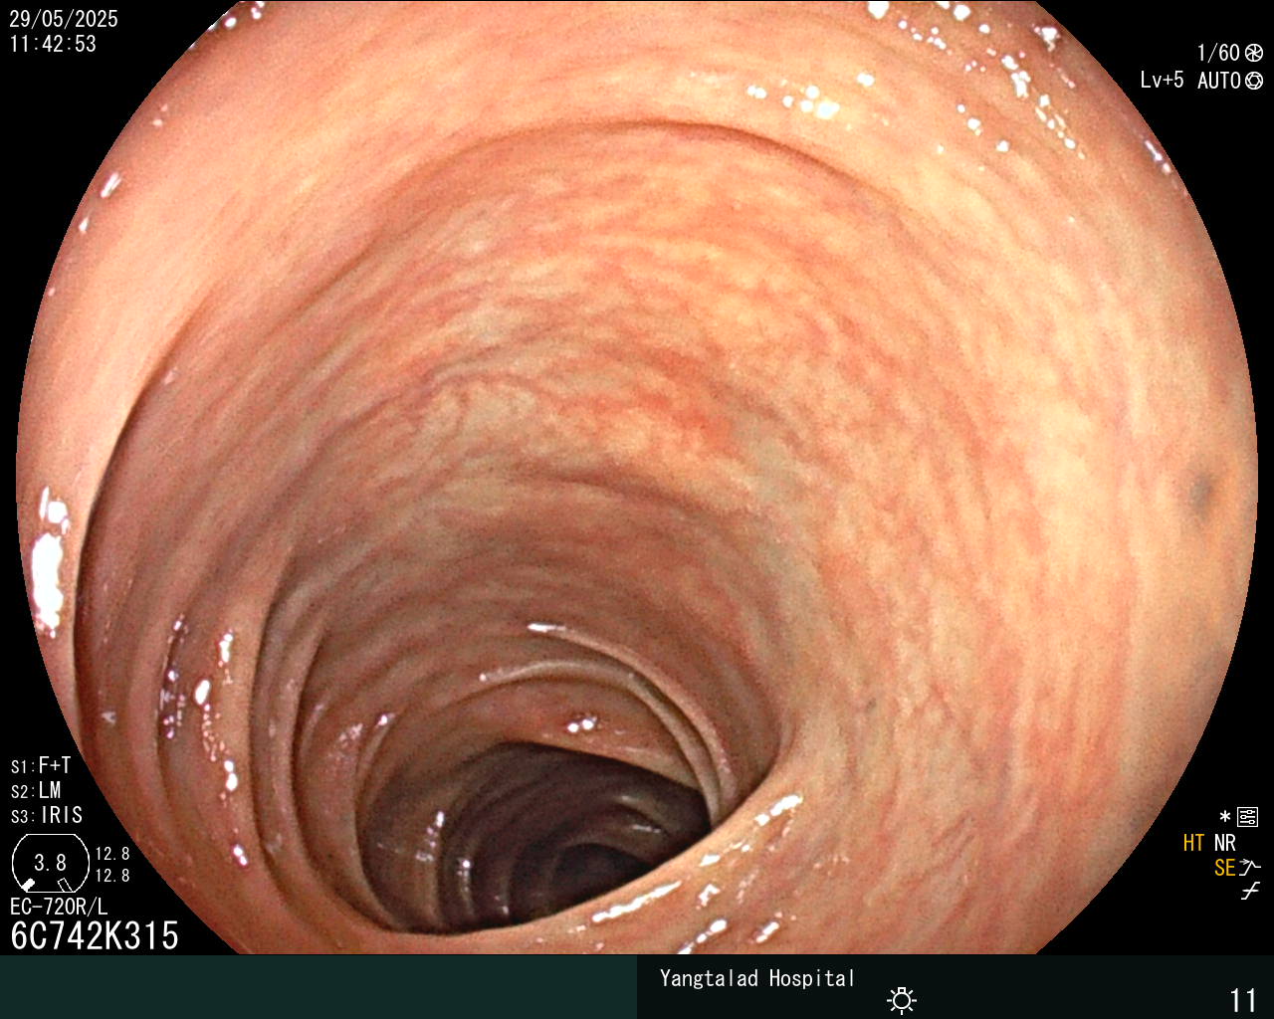Click the S2: LM switch assignment
This screenshot has height=1019, width=1274.
click(36, 790)
